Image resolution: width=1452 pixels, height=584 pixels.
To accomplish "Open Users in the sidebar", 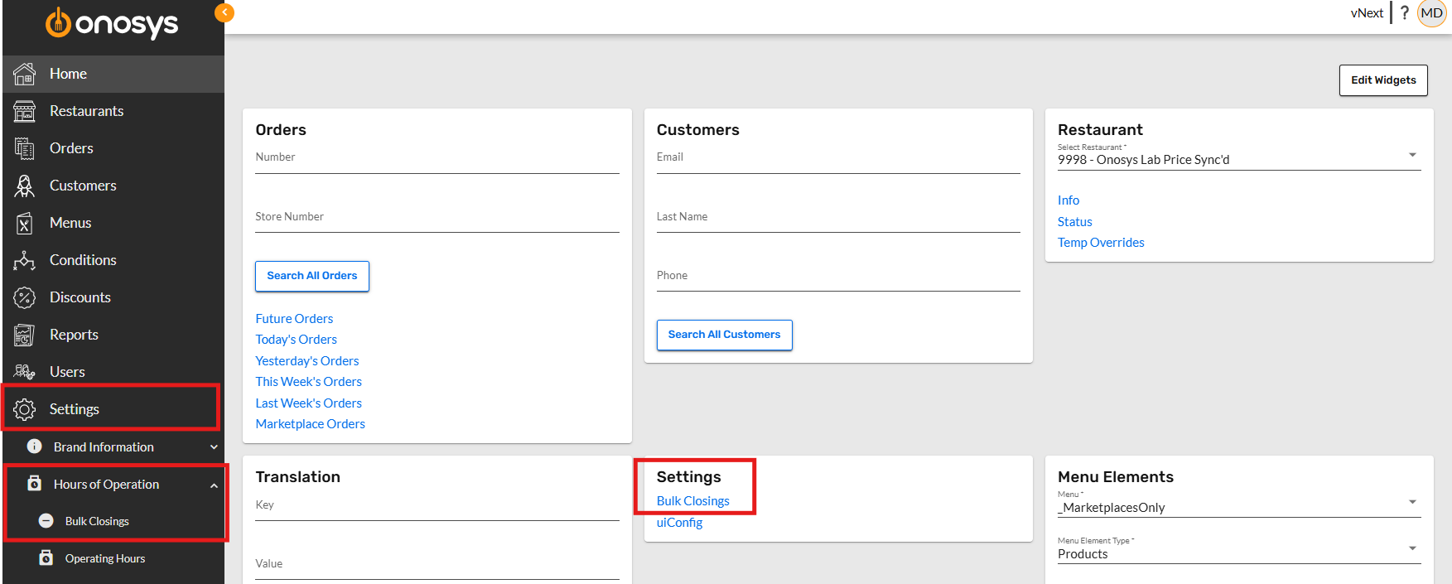I will (113, 372).
